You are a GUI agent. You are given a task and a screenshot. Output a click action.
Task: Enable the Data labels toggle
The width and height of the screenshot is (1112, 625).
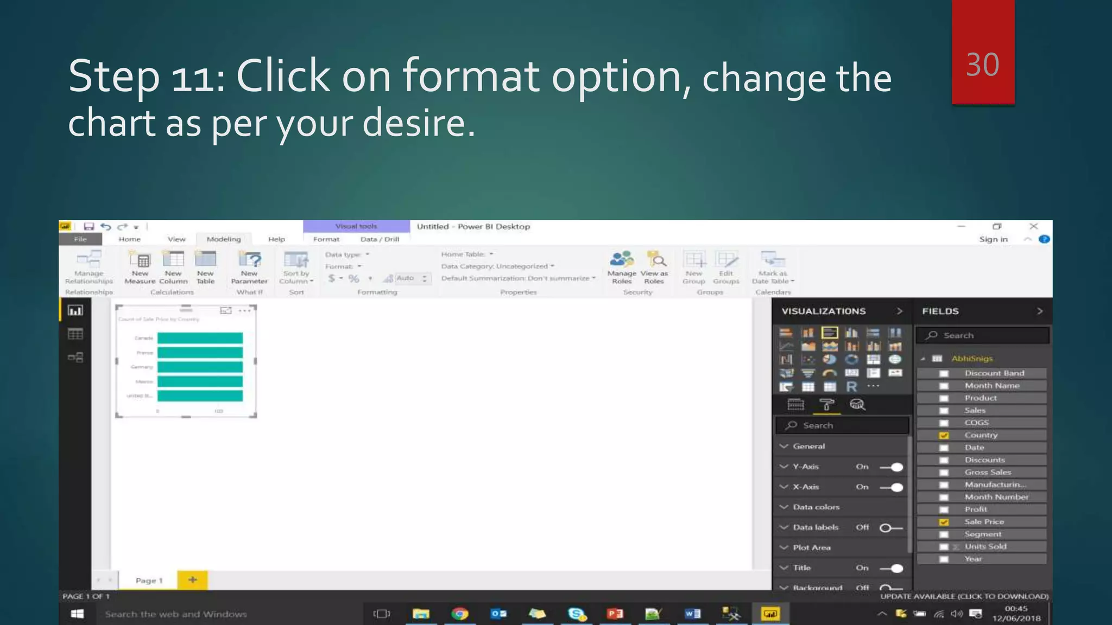click(891, 528)
